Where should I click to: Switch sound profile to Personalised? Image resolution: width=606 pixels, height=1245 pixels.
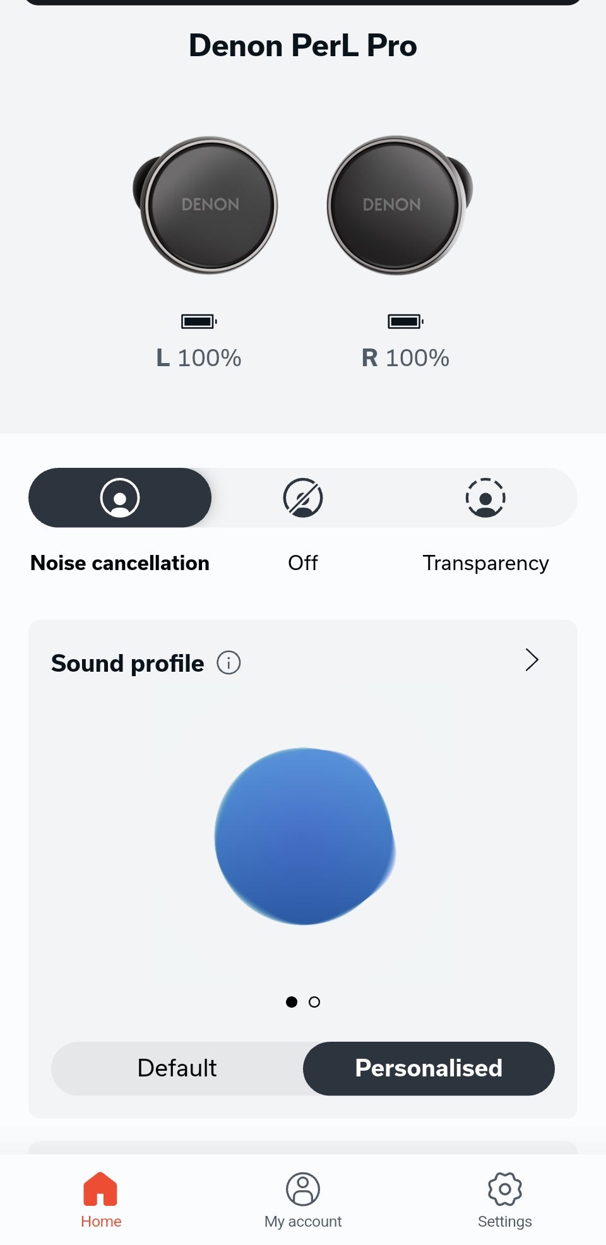pyautogui.click(x=429, y=1068)
